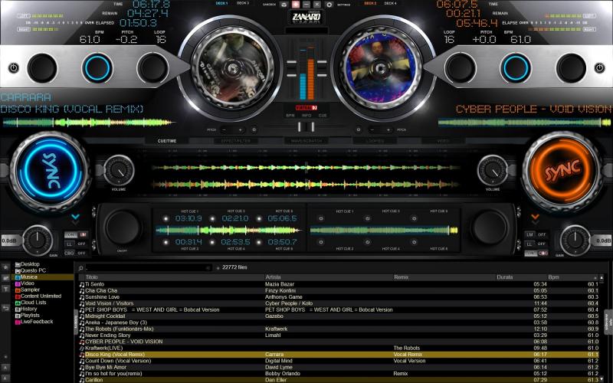Select the track Disco King (Vocal Remix)
This screenshot has width=613, height=383.
coord(339,355)
